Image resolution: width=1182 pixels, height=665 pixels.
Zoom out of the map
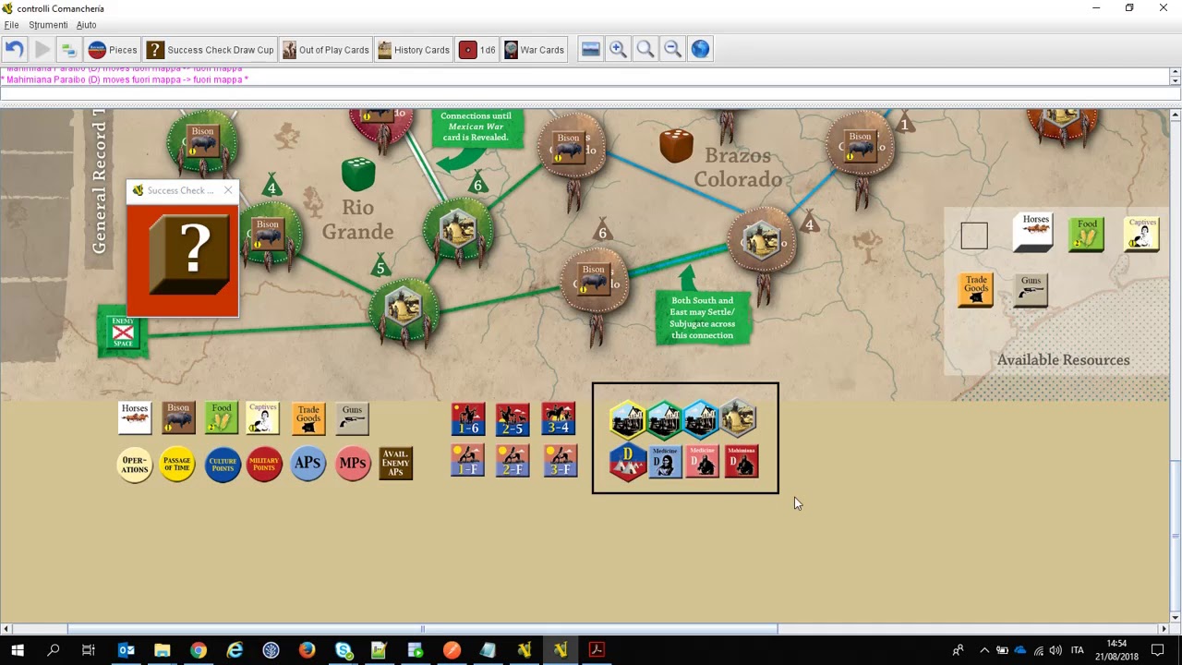673,50
